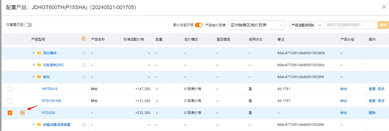Screen dimensions: 389x131
Task: Open the RTD150-HB product link
Action: click(x=52, y=101)
